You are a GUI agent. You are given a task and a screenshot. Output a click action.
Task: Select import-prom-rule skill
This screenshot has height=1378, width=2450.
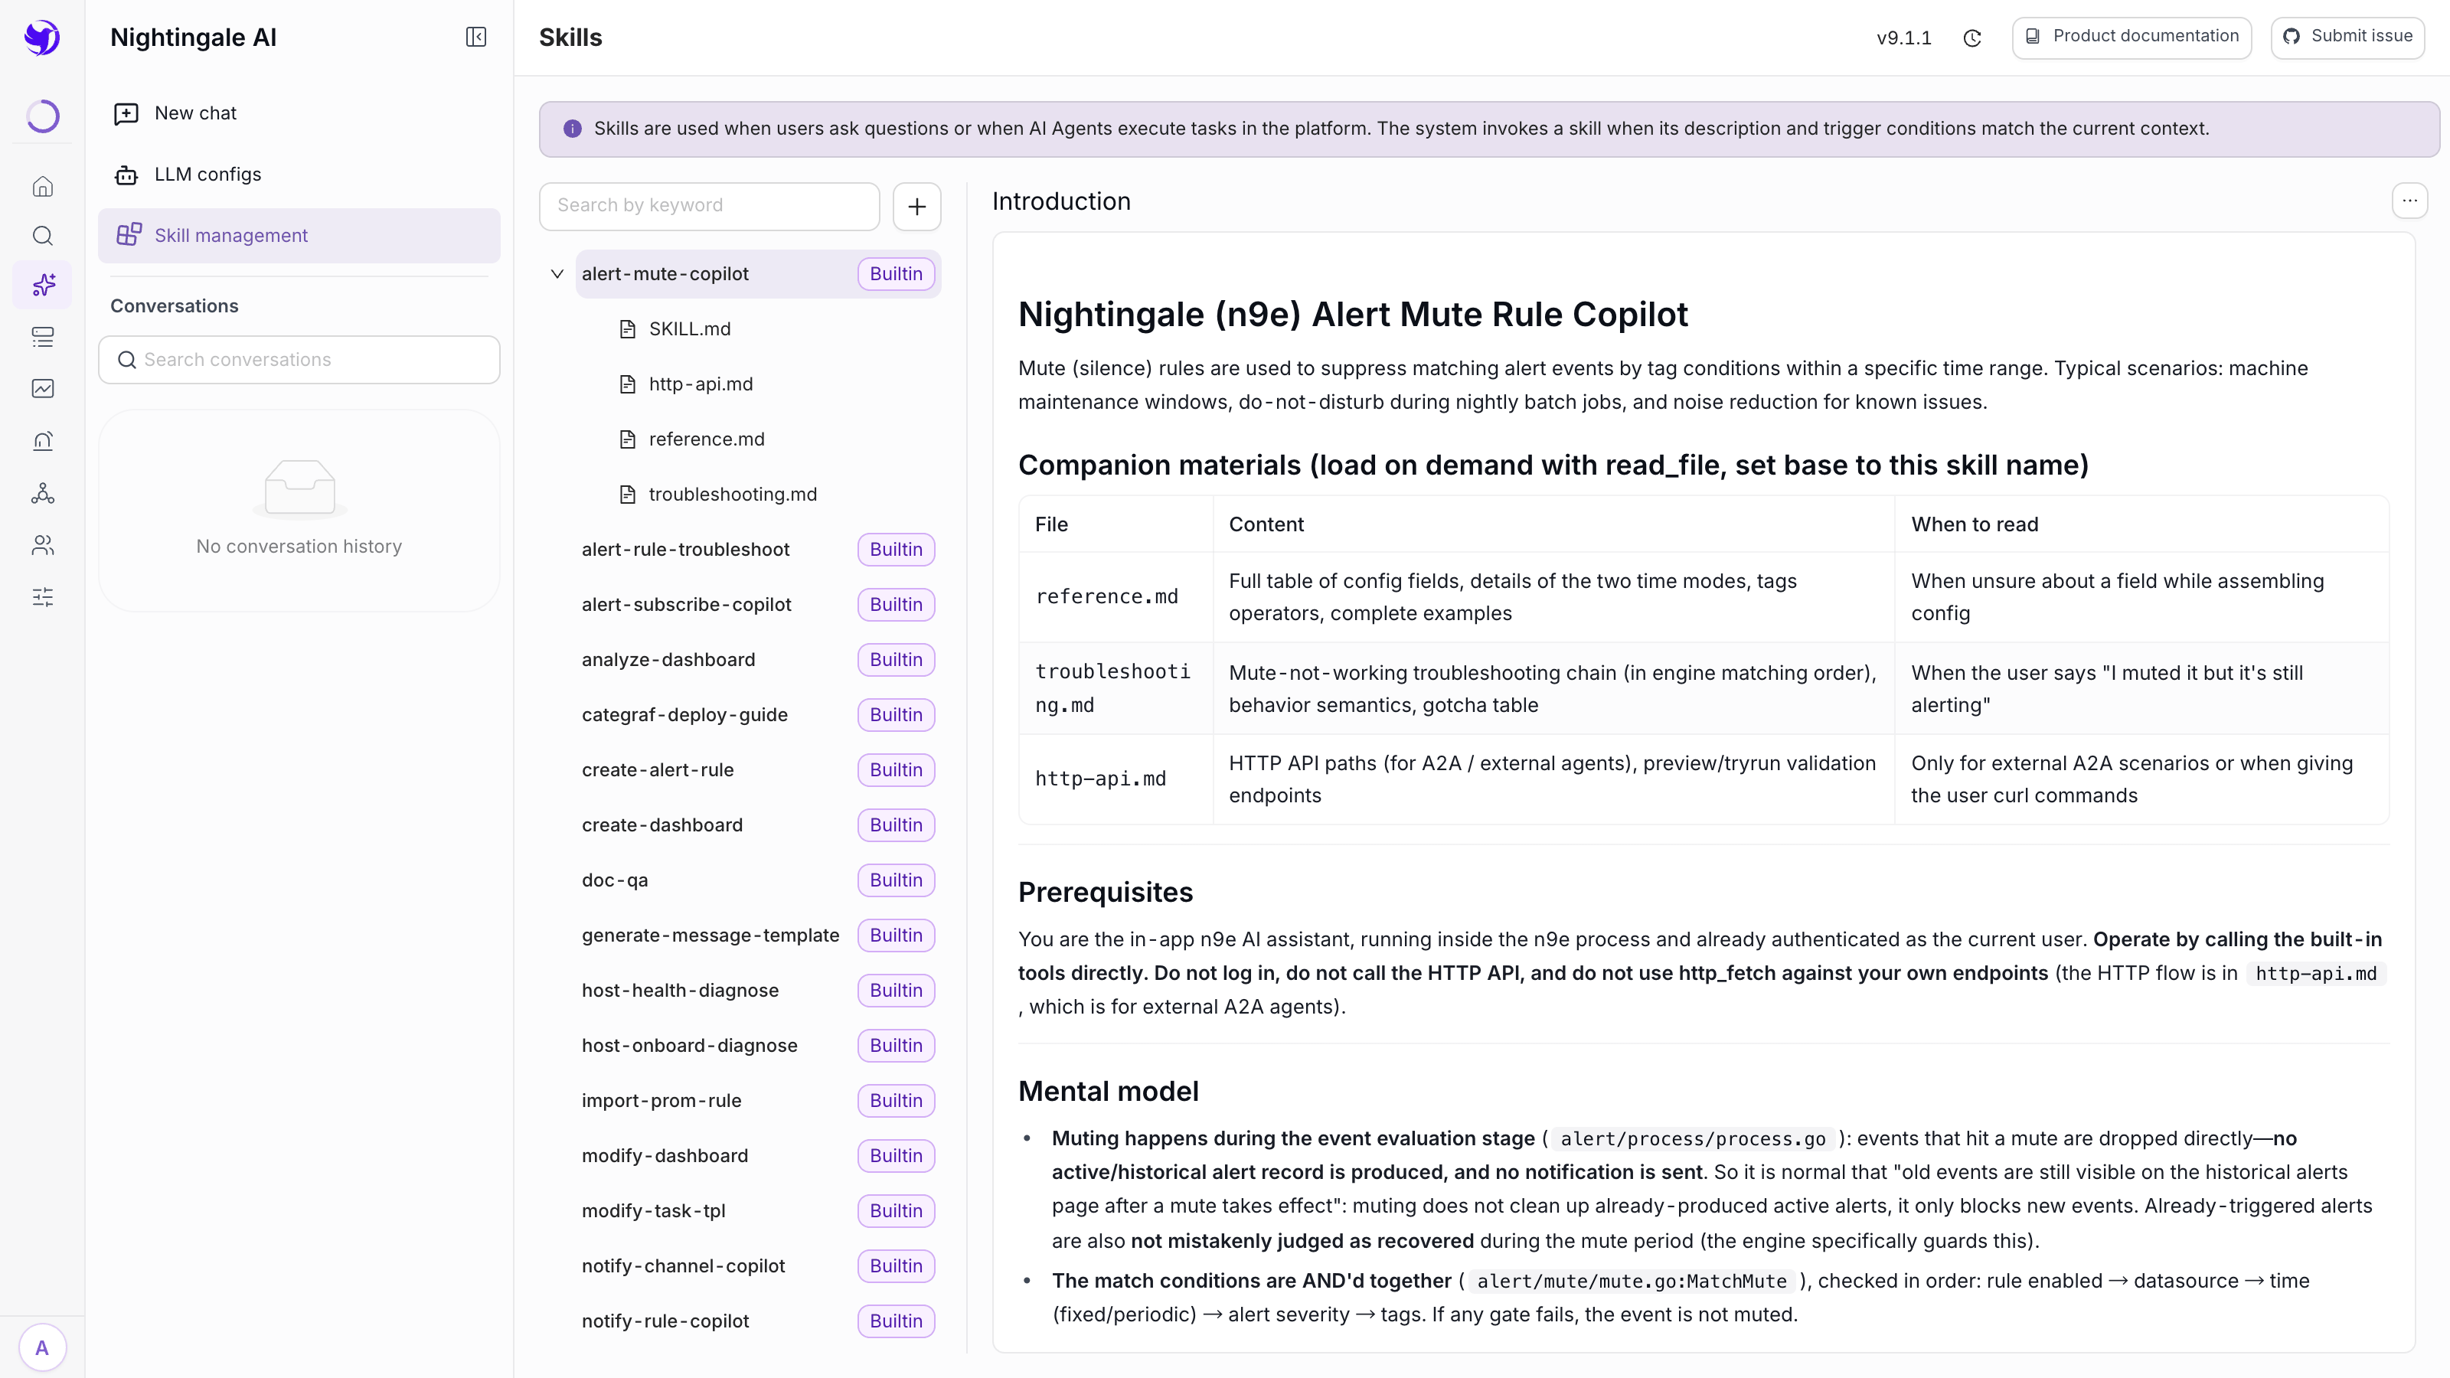[x=758, y=1102]
